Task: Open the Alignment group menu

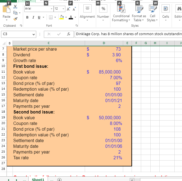Action: (x=87, y=13)
